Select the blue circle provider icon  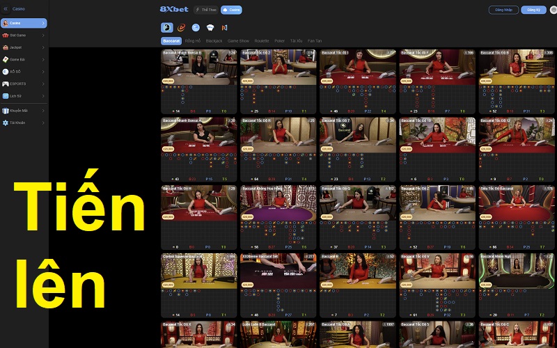click(196, 27)
